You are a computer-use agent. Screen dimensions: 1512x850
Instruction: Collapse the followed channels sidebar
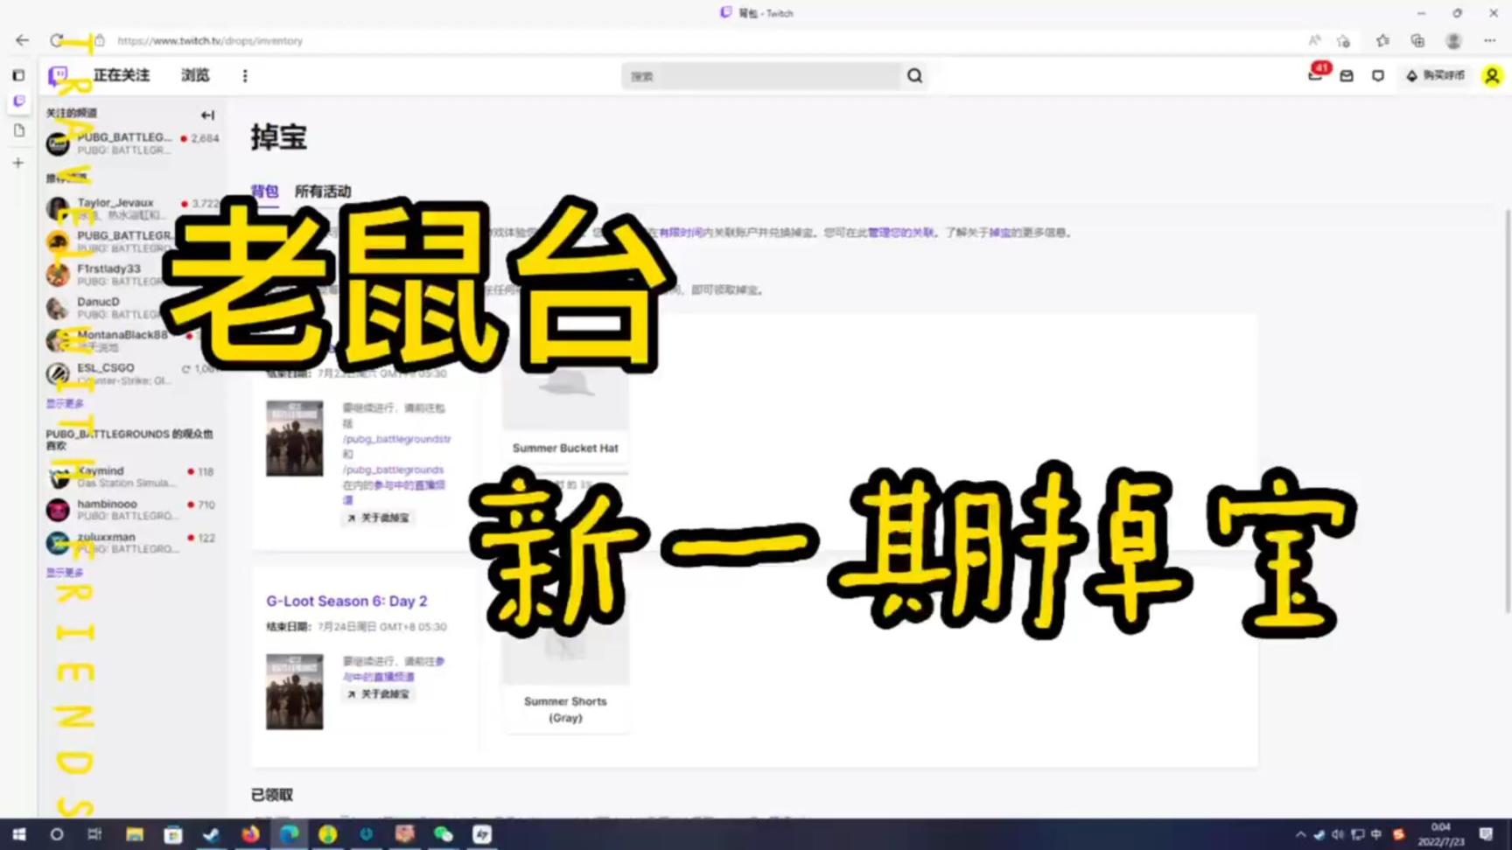(207, 115)
